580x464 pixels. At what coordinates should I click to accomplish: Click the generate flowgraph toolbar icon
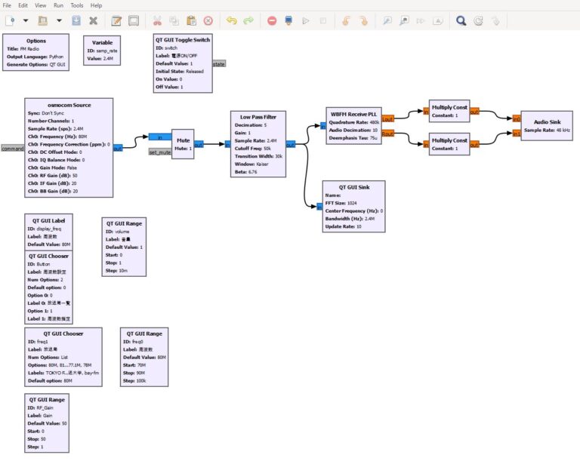(x=288, y=20)
